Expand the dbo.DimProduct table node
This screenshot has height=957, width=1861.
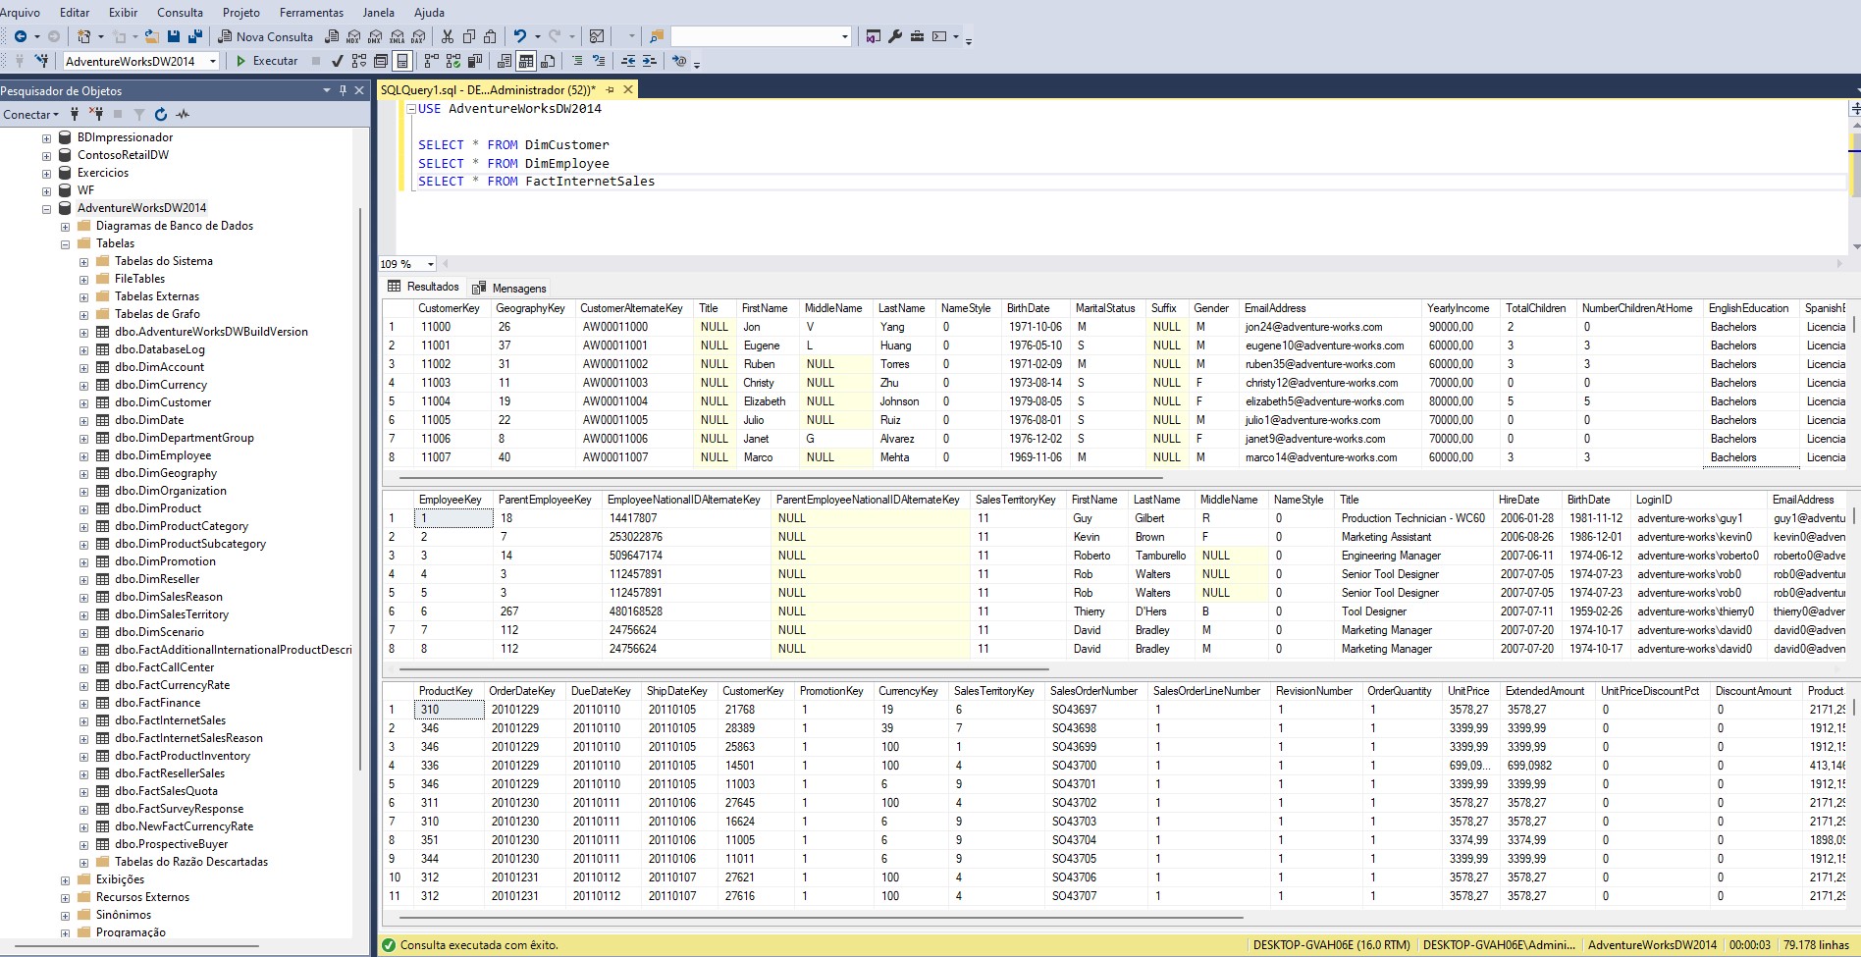84,508
